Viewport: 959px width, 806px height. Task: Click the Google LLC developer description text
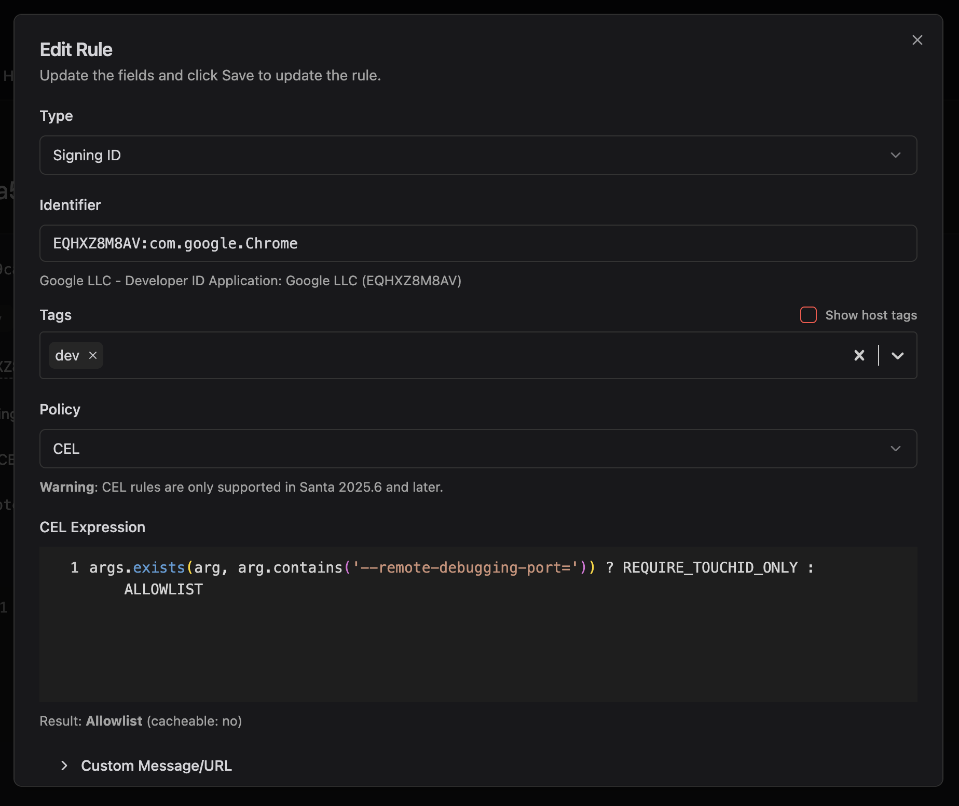pyautogui.click(x=251, y=281)
